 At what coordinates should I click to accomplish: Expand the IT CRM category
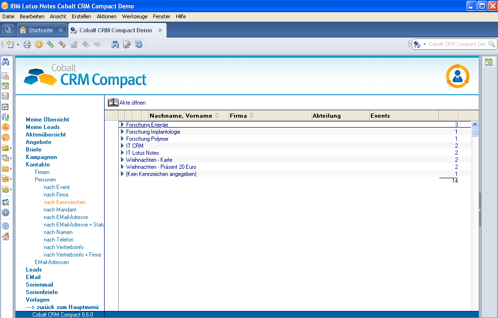tap(122, 145)
